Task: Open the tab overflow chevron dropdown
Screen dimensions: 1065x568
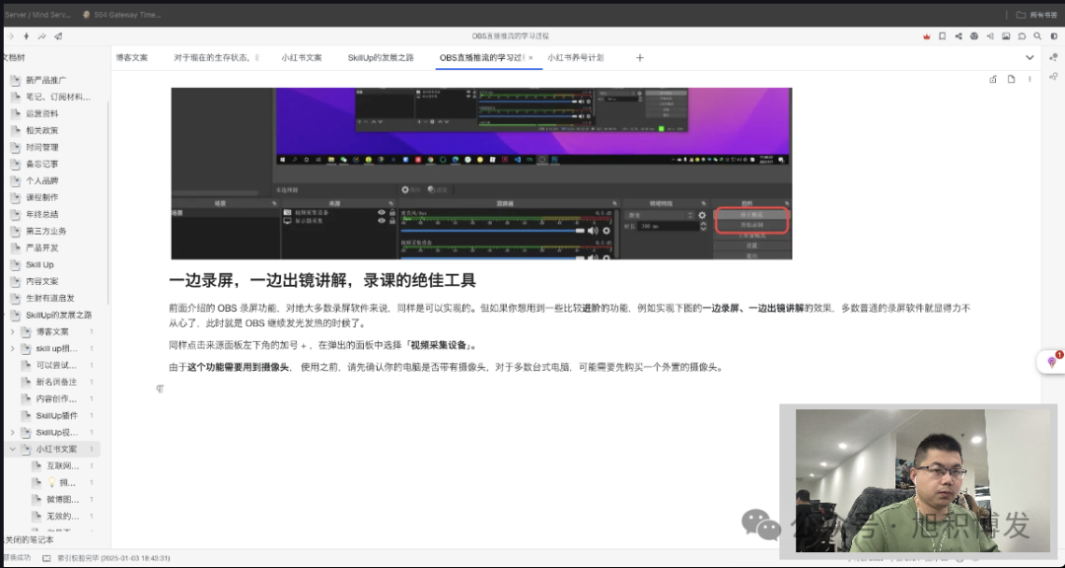Action: click(1029, 57)
